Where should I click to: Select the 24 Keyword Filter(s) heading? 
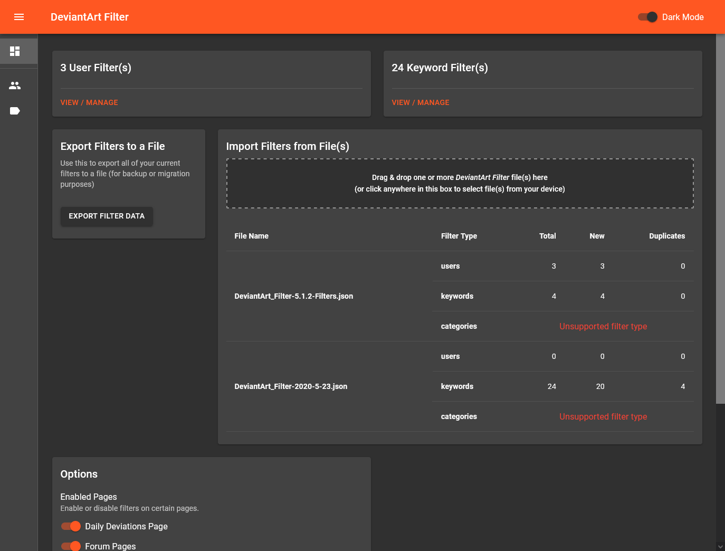pyautogui.click(x=440, y=68)
